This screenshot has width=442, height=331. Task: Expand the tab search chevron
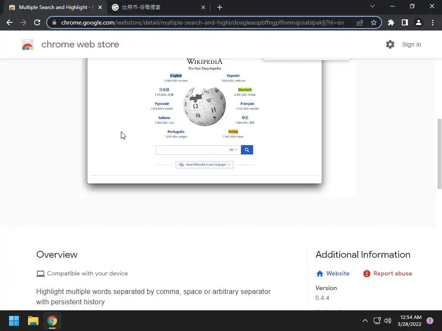373,6
